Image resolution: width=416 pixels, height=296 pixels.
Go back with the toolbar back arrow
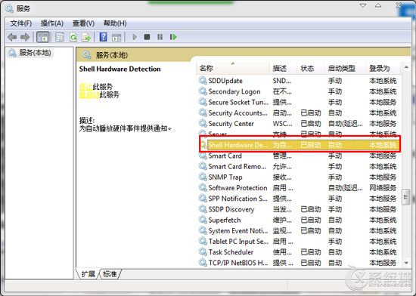pos(12,37)
